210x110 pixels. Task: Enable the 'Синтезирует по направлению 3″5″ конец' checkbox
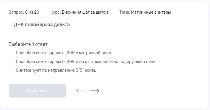[x=11, y=71]
